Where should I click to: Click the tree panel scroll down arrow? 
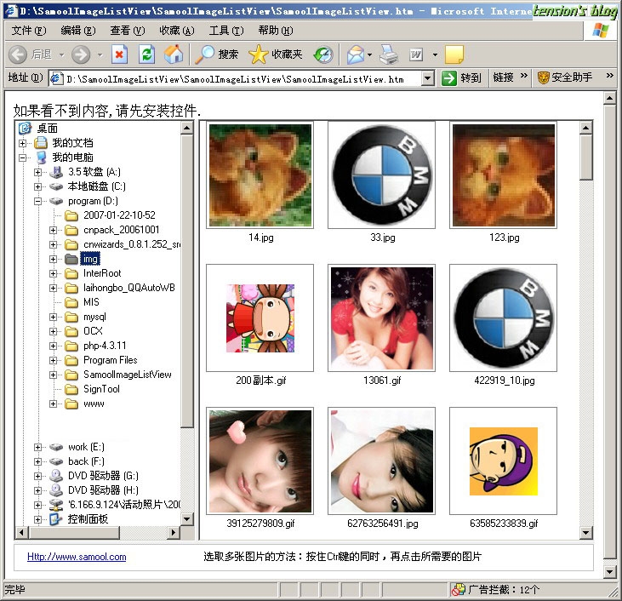coord(187,518)
